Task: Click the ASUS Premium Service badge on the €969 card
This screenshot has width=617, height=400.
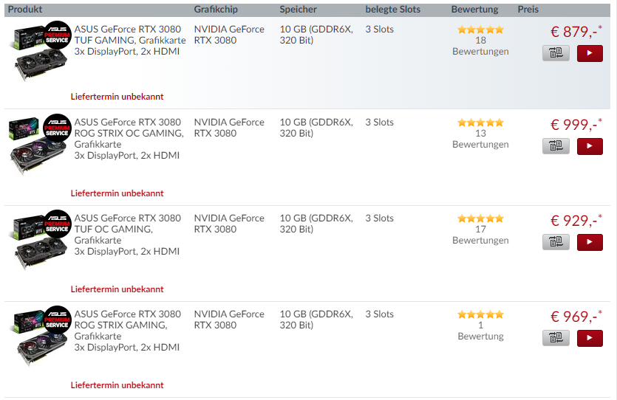Action: tap(58, 320)
